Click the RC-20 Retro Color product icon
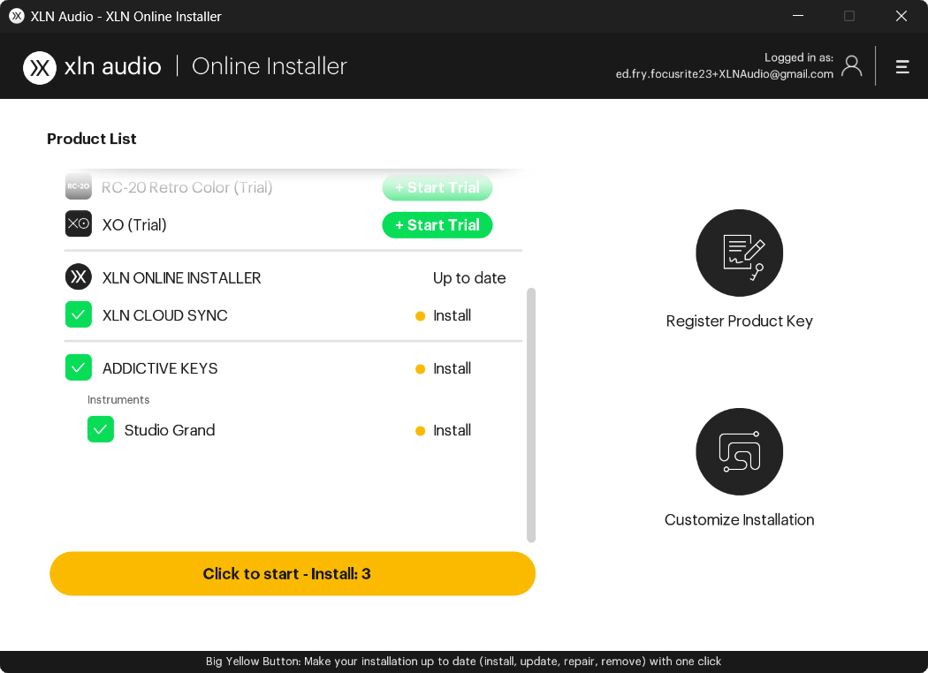This screenshot has width=928, height=673. tap(79, 186)
